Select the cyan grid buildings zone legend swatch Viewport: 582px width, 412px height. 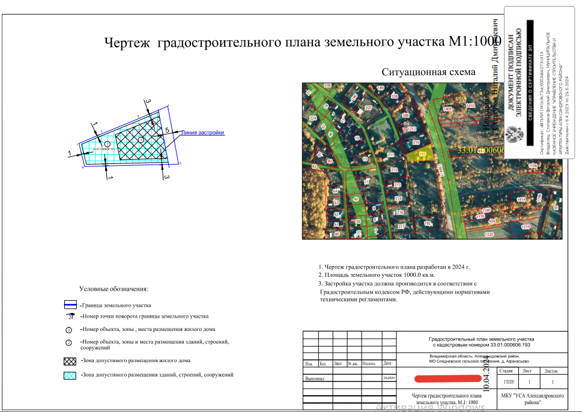(x=70, y=375)
